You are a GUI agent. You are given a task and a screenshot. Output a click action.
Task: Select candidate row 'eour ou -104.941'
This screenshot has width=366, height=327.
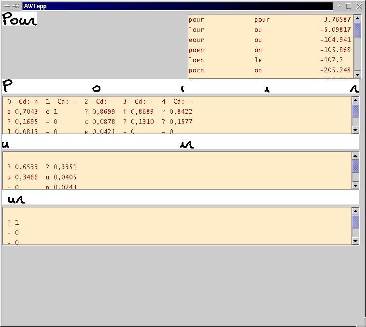pyautogui.click(x=270, y=40)
